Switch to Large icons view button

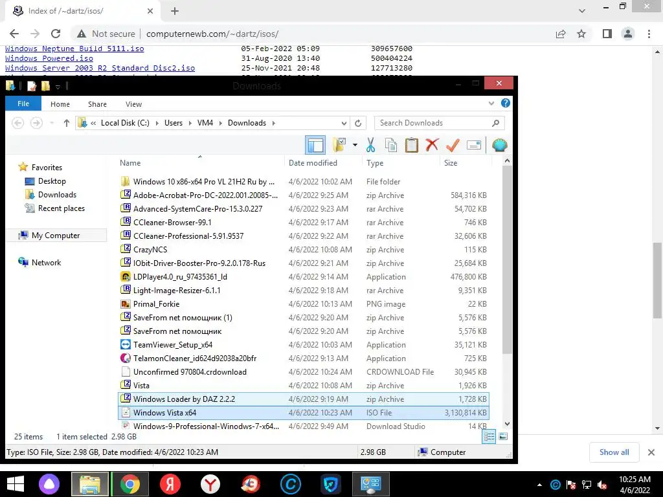point(503,437)
